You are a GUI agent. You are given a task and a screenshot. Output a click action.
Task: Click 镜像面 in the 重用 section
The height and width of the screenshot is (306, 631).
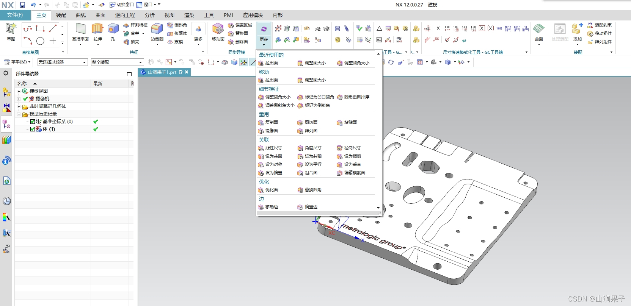pyautogui.click(x=271, y=131)
